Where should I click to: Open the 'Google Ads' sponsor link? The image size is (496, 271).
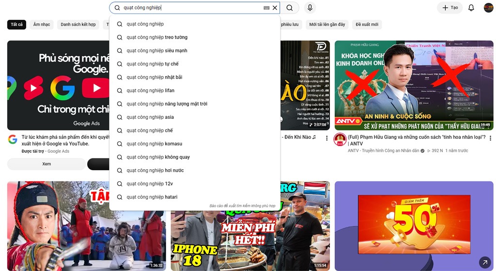[58, 151]
